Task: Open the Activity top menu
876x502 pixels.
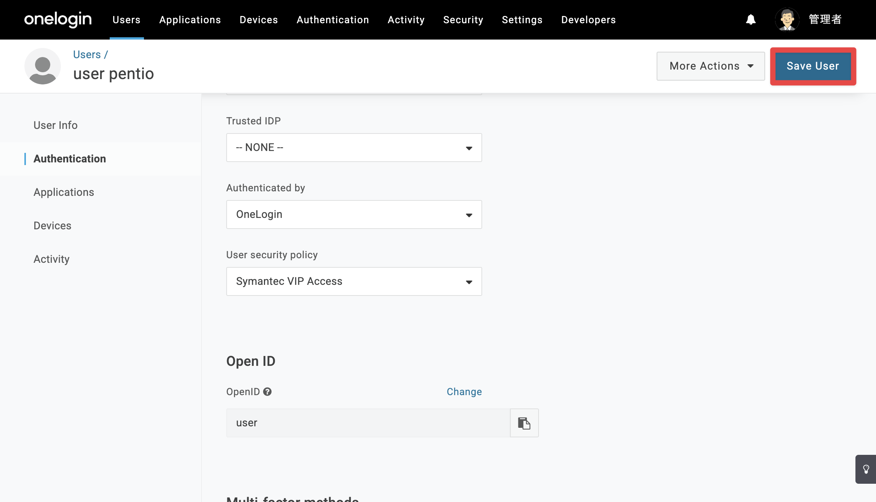Action: 406,20
